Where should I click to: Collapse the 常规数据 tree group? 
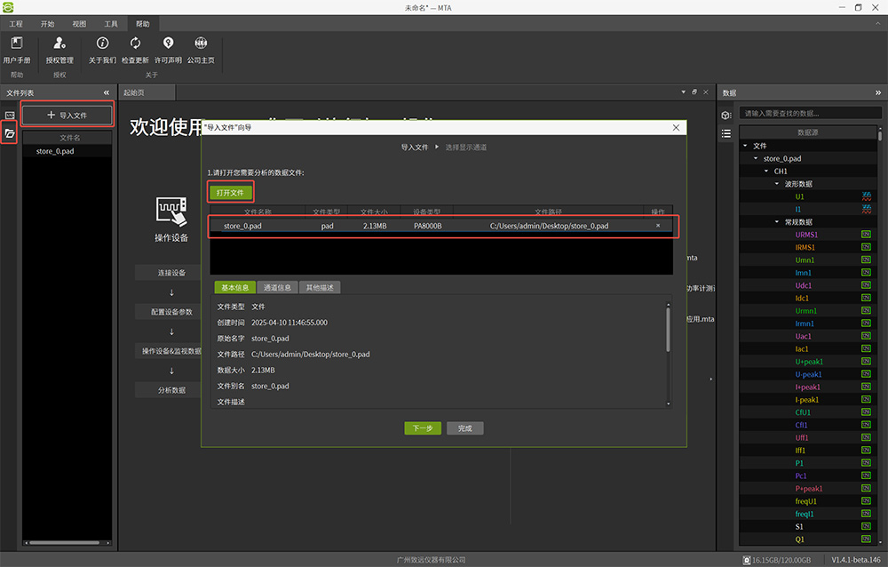pyautogui.click(x=776, y=222)
